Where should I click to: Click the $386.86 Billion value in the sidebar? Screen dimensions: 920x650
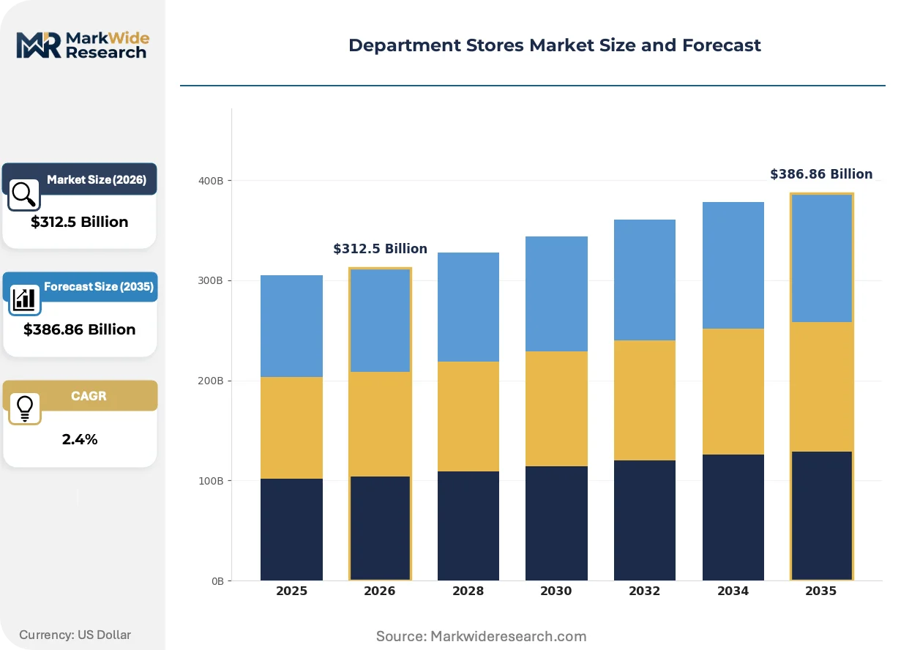[x=80, y=329]
